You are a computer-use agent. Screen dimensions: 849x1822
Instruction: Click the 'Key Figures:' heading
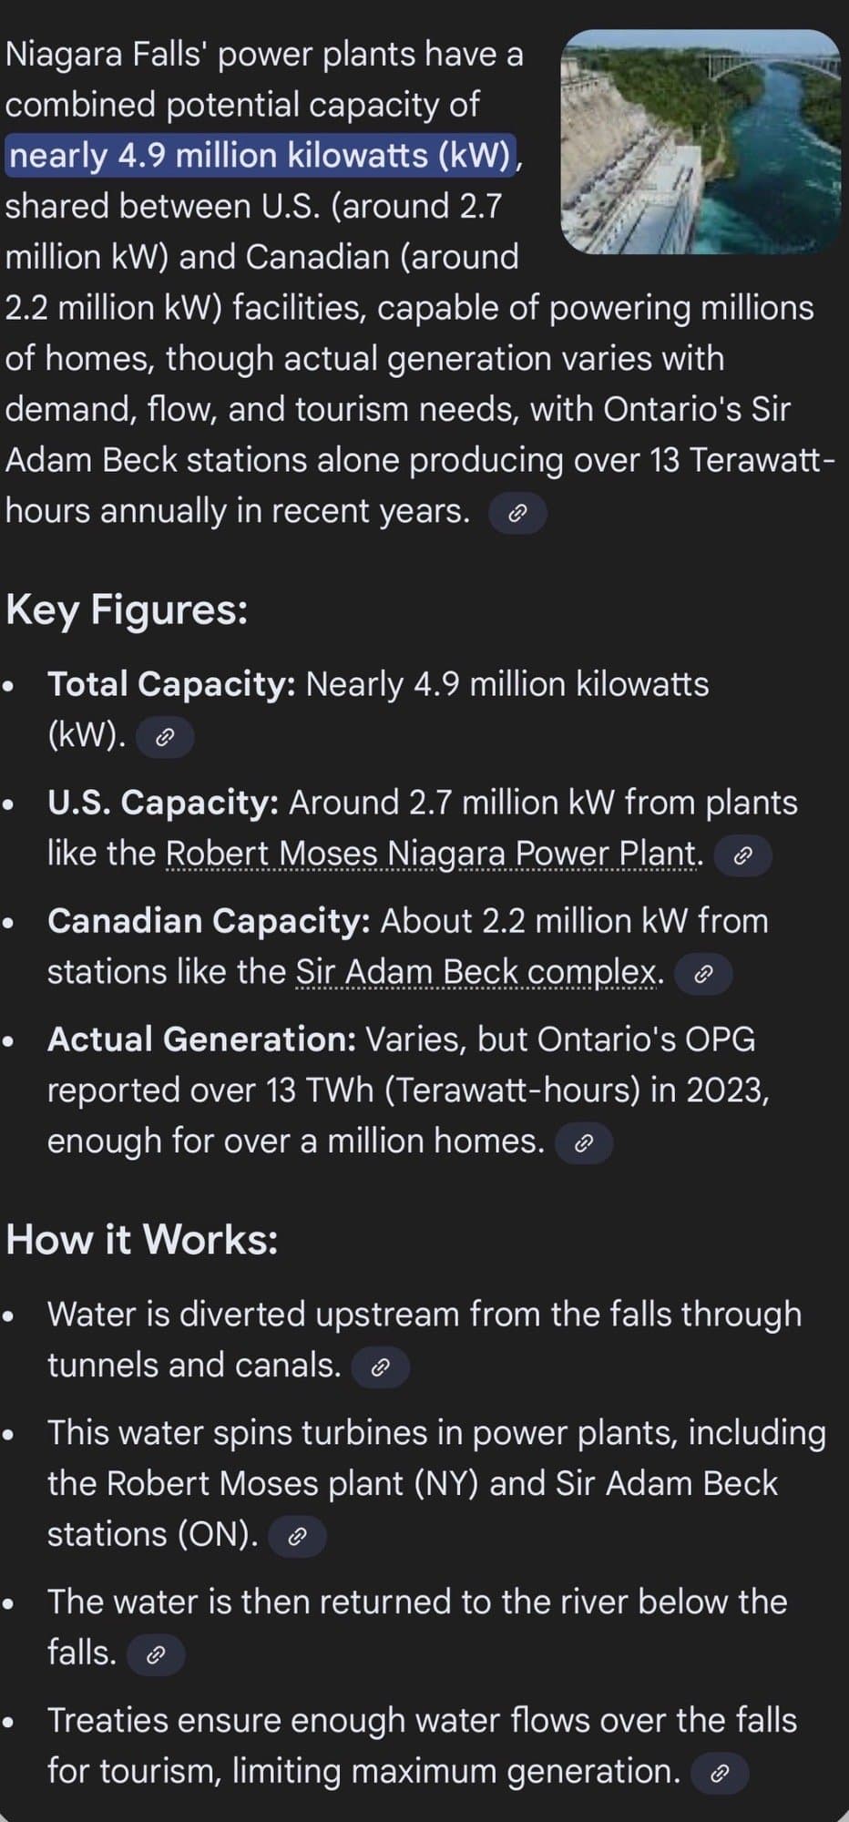[127, 609]
